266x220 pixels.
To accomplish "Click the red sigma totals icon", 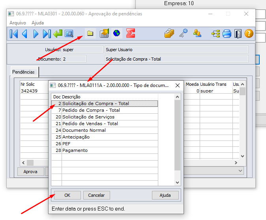I will pos(131,33).
